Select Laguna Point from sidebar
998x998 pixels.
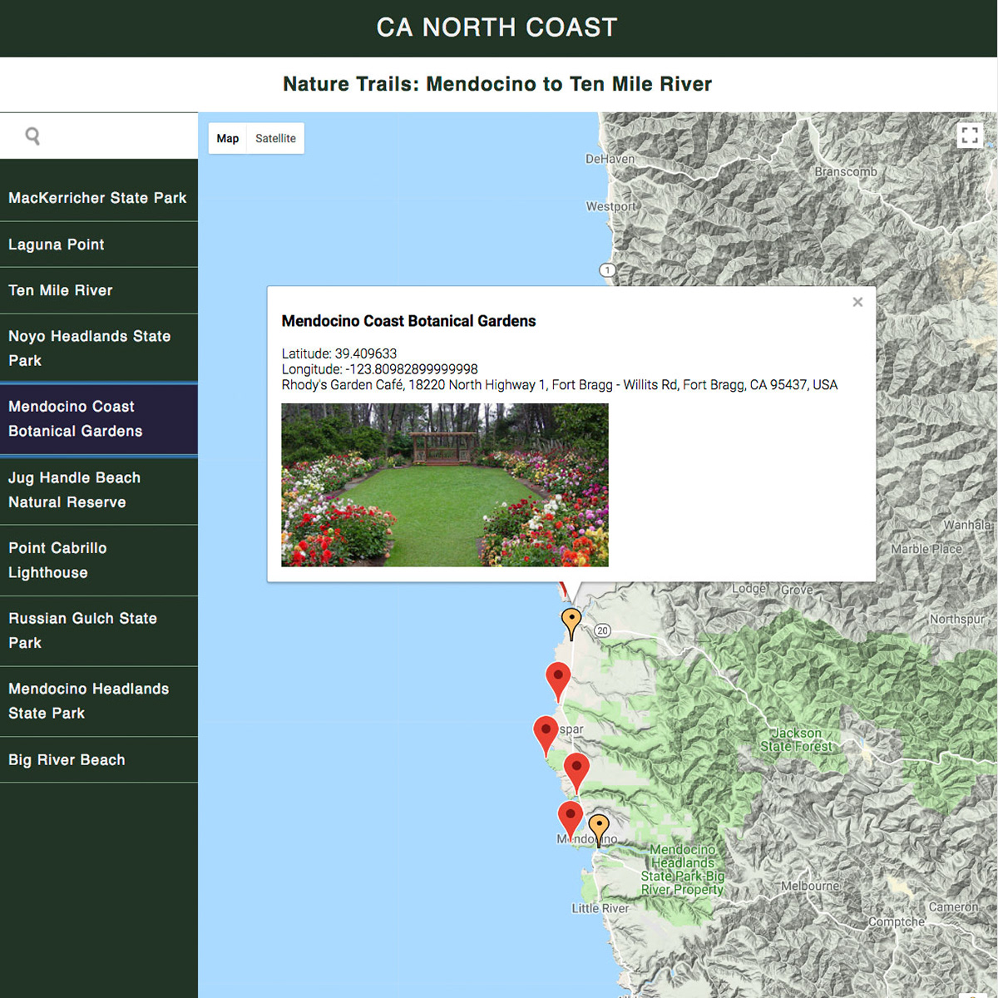tap(99, 245)
